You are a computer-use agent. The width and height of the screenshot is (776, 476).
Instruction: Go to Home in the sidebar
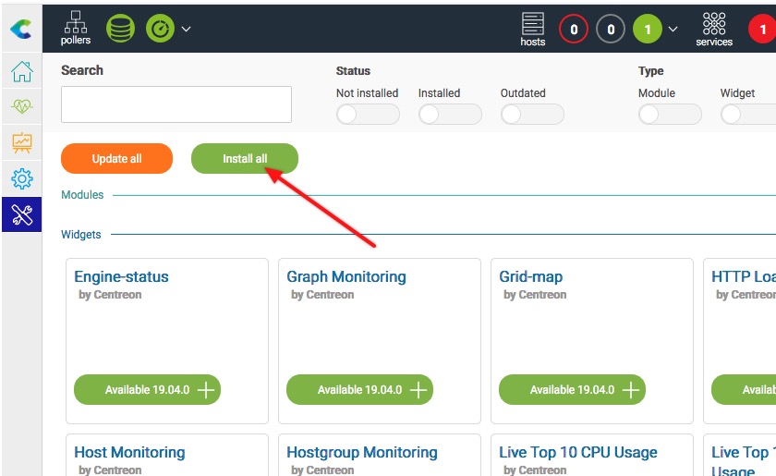(x=21, y=72)
